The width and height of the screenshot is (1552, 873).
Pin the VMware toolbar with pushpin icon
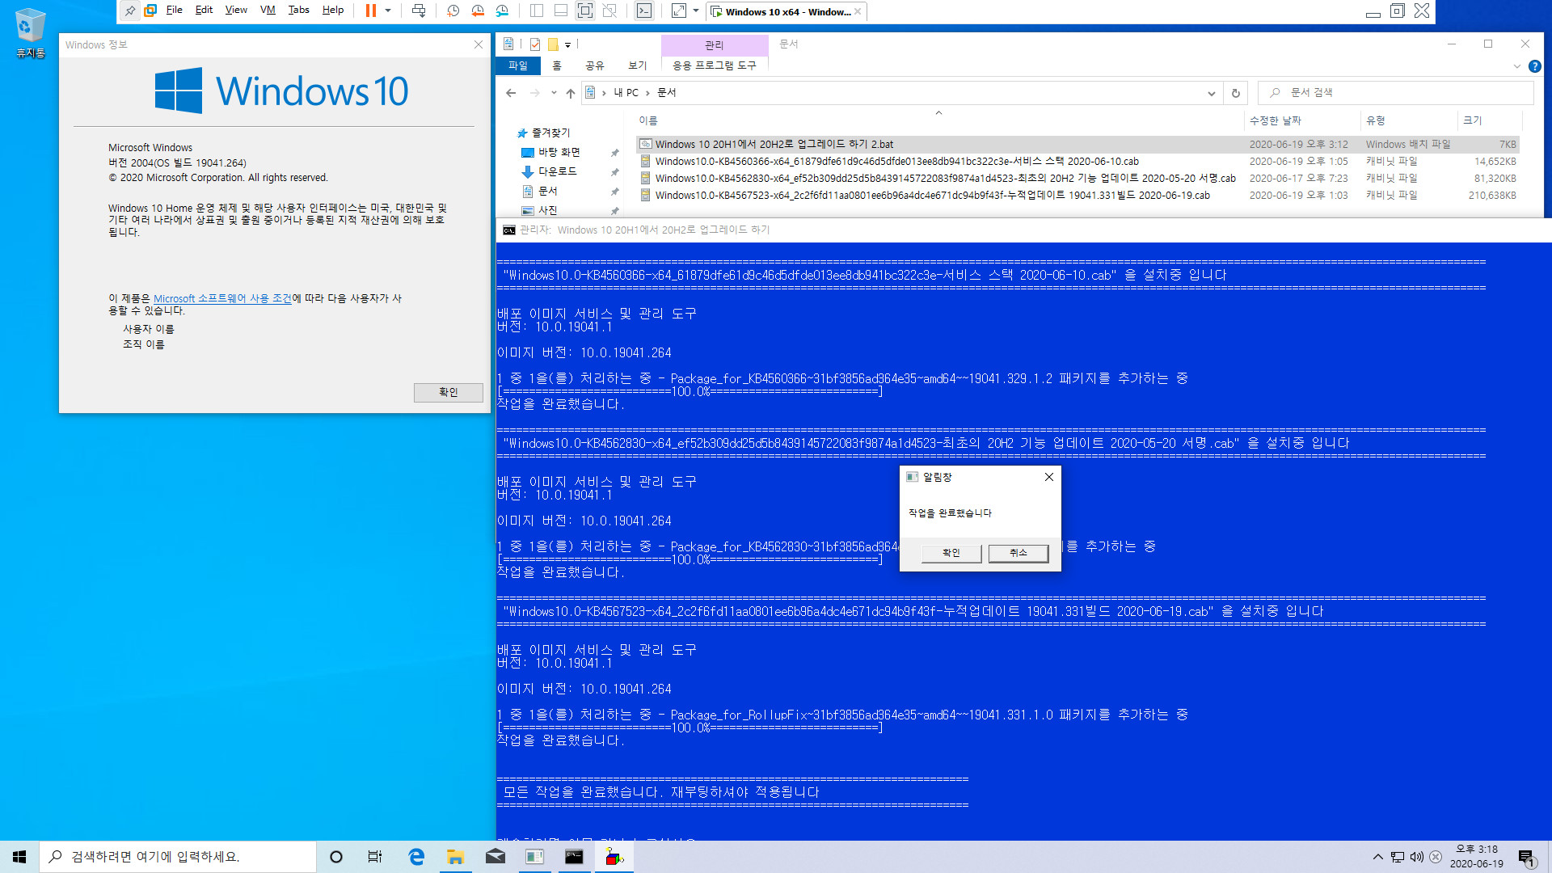click(130, 11)
